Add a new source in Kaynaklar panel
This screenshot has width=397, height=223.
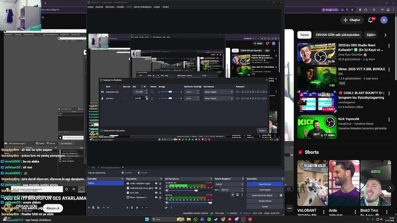tap(127, 208)
